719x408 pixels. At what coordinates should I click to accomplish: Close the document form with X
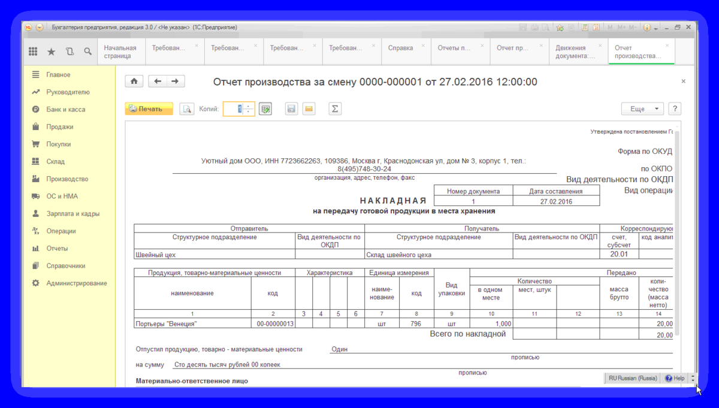[684, 81]
